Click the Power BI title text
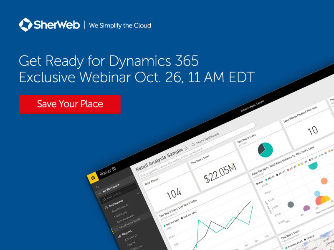 pyautogui.click(x=108, y=171)
